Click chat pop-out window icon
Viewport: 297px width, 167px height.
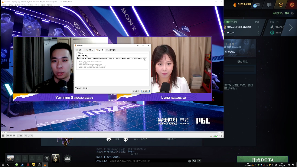194,161
